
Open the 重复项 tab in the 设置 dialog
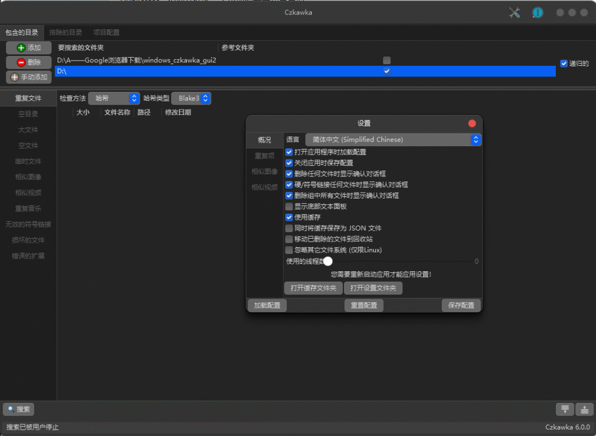click(265, 156)
